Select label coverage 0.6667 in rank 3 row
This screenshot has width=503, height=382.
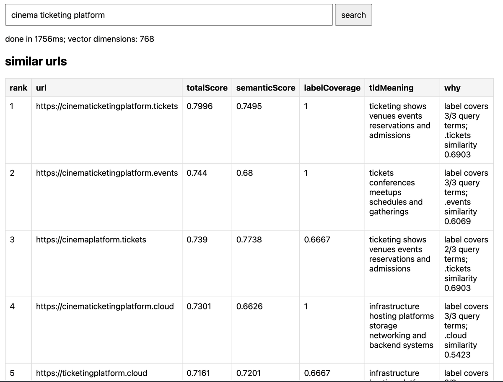coord(317,239)
